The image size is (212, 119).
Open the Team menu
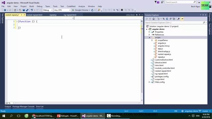(48, 6)
